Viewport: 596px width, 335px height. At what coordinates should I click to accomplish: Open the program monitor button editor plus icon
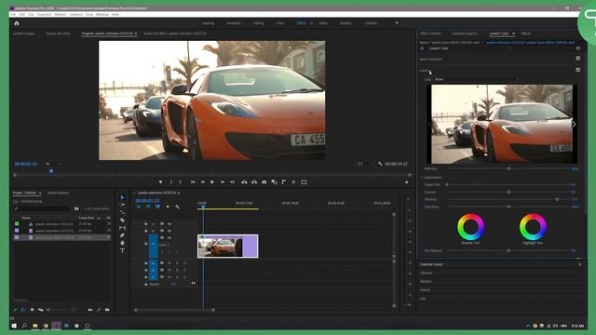point(406,182)
